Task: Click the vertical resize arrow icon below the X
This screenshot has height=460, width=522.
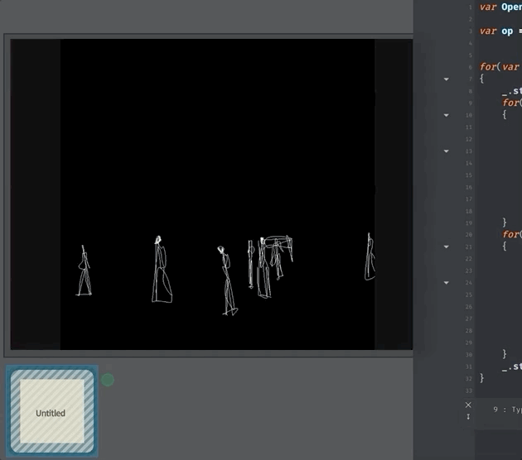Action: [468, 416]
